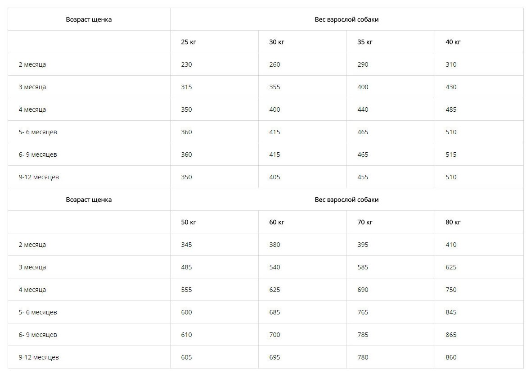Select the cell with value 690

[x=363, y=290]
